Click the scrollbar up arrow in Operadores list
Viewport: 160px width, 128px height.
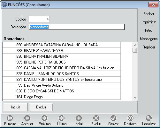pyautogui.click(x=135, y=45)
